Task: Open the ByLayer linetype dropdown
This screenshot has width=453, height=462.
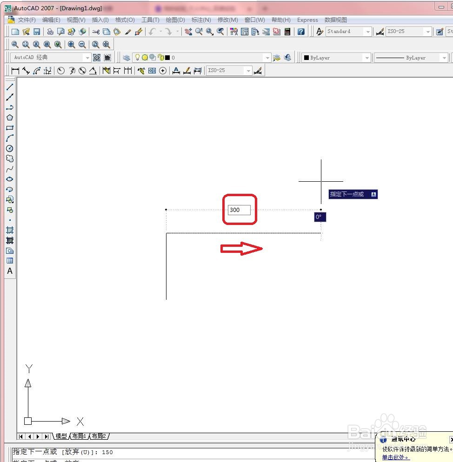Action: point(444,58)
